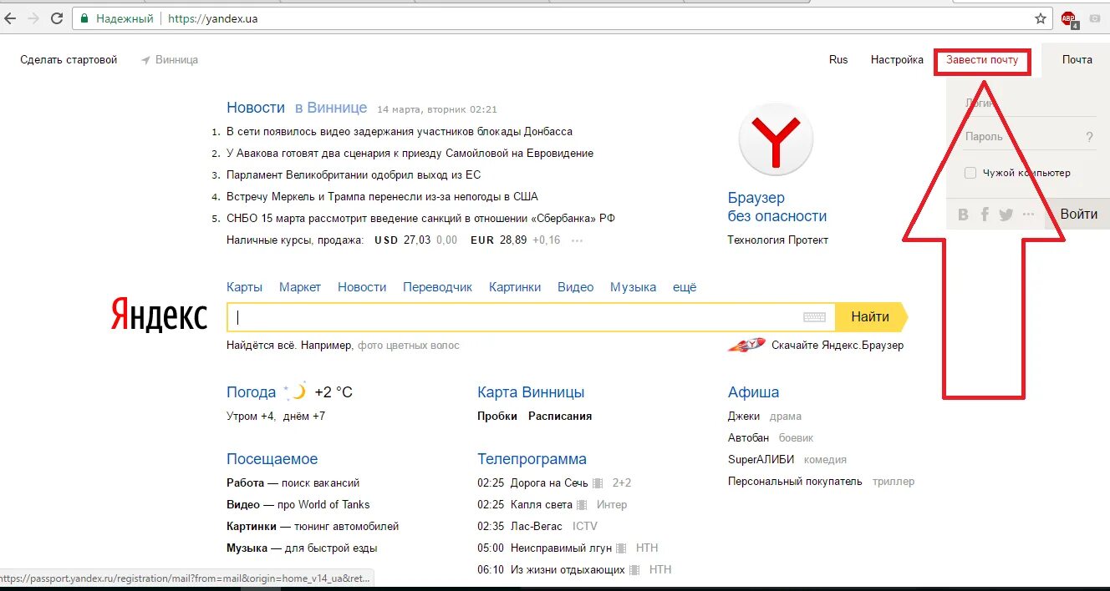Click the Войти login button
The image size is (1110, 591).
(1078, 215)
